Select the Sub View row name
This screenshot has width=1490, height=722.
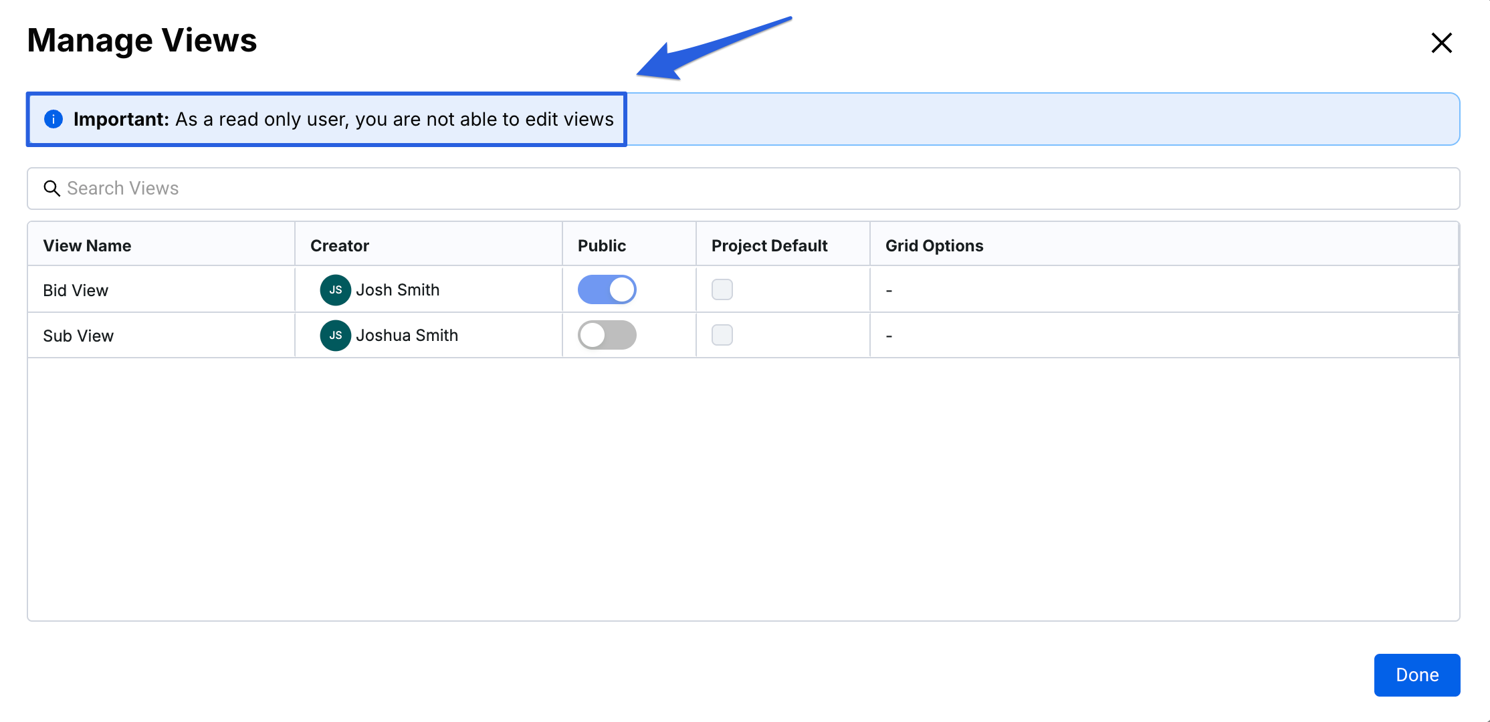pos(78,336)
